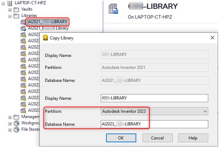220x148 pixels.
Task: Open Help for Copy Library
Action: (193, 138)
